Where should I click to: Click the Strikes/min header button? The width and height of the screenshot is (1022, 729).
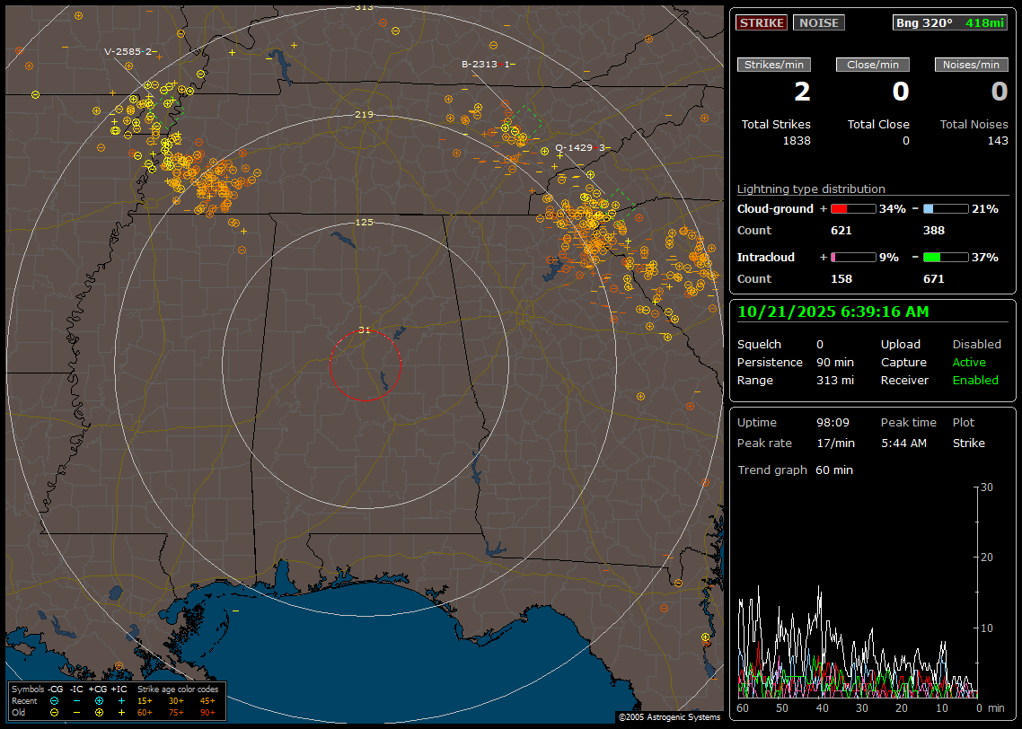(774, 65)
